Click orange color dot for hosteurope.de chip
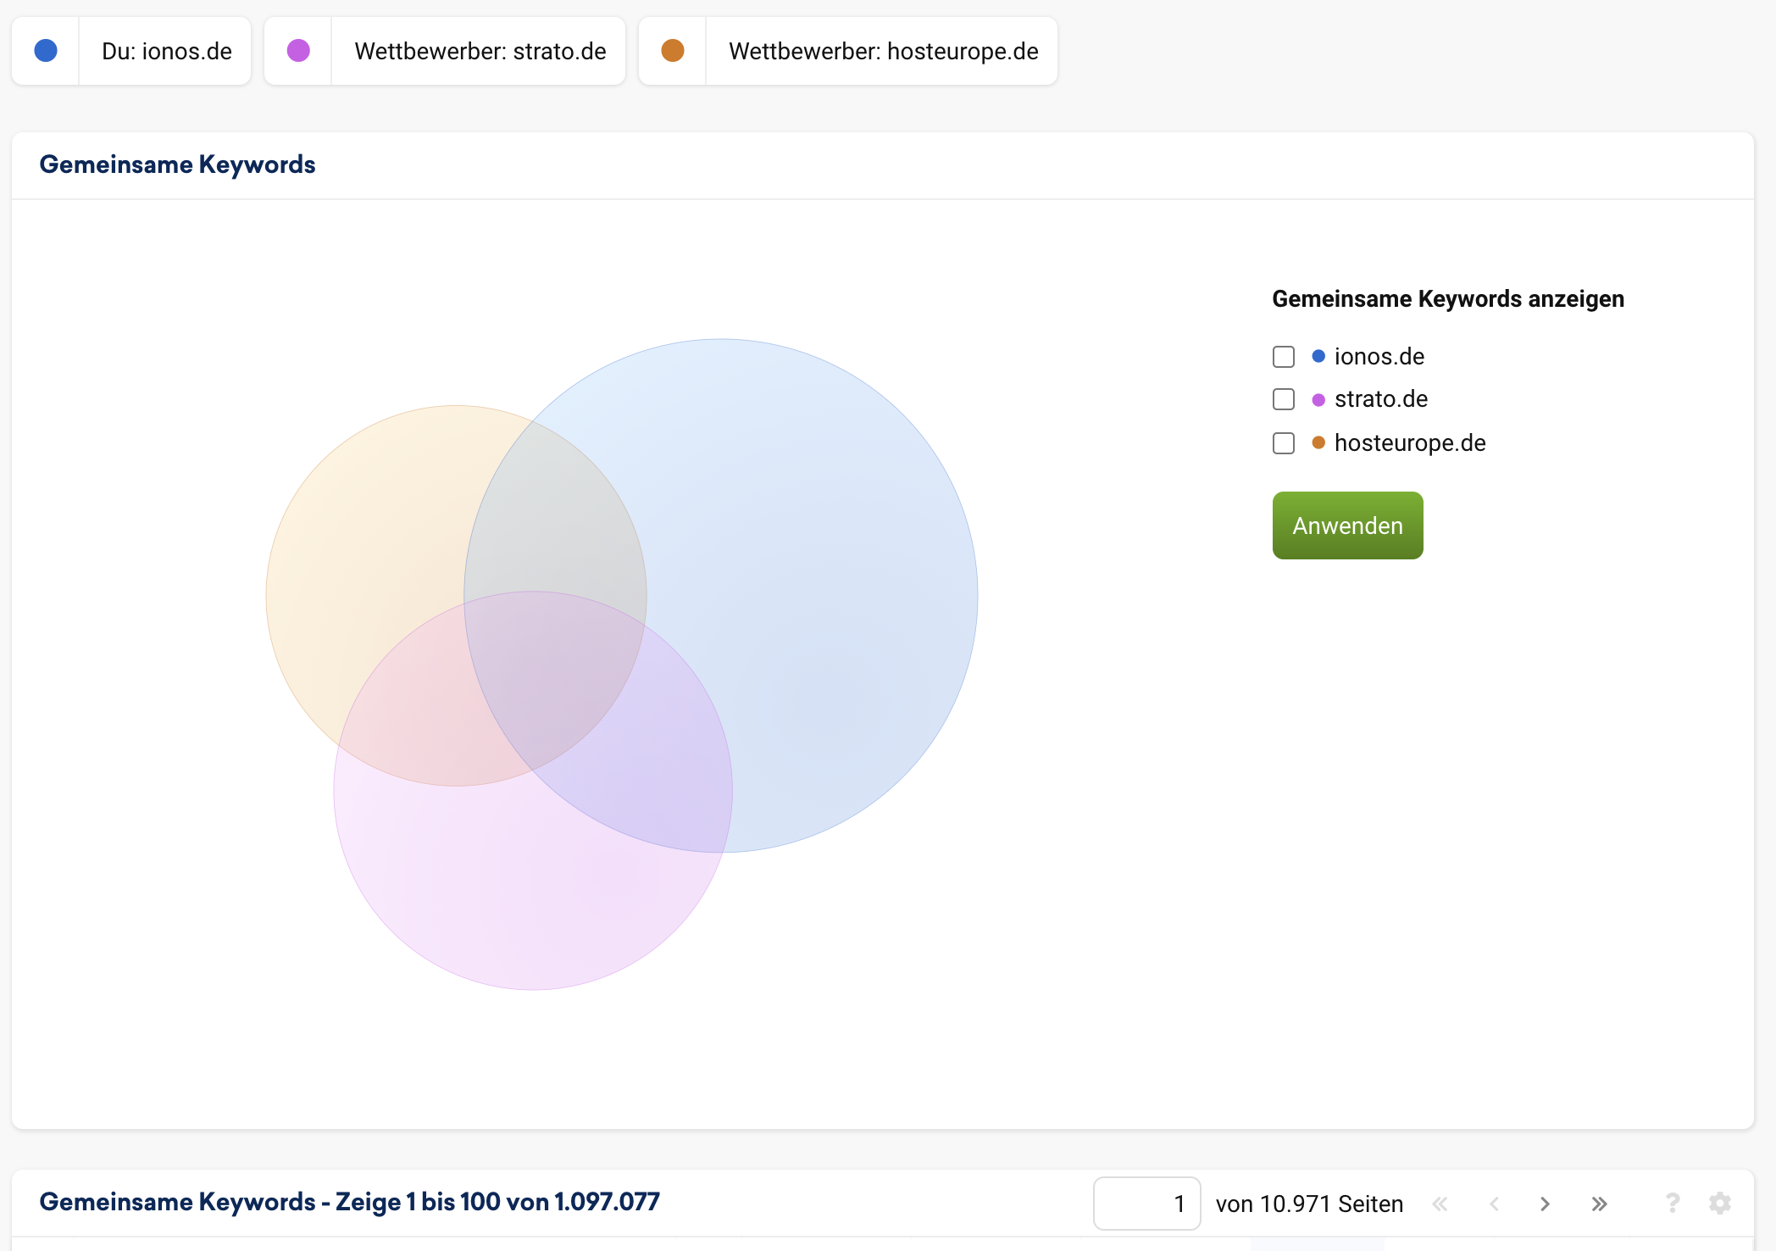The image size is (1776, 1251). [673, 51]
